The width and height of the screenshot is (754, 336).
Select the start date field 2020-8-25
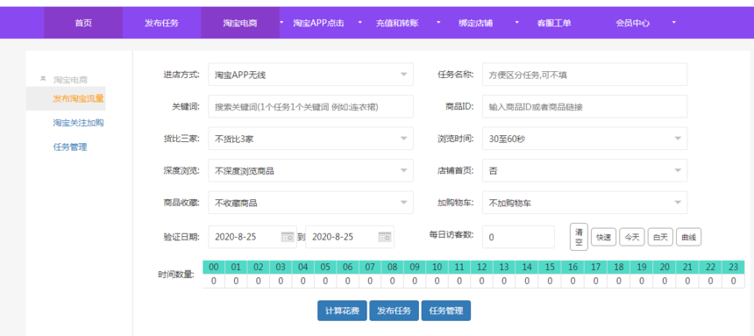(x=253, y=237)
